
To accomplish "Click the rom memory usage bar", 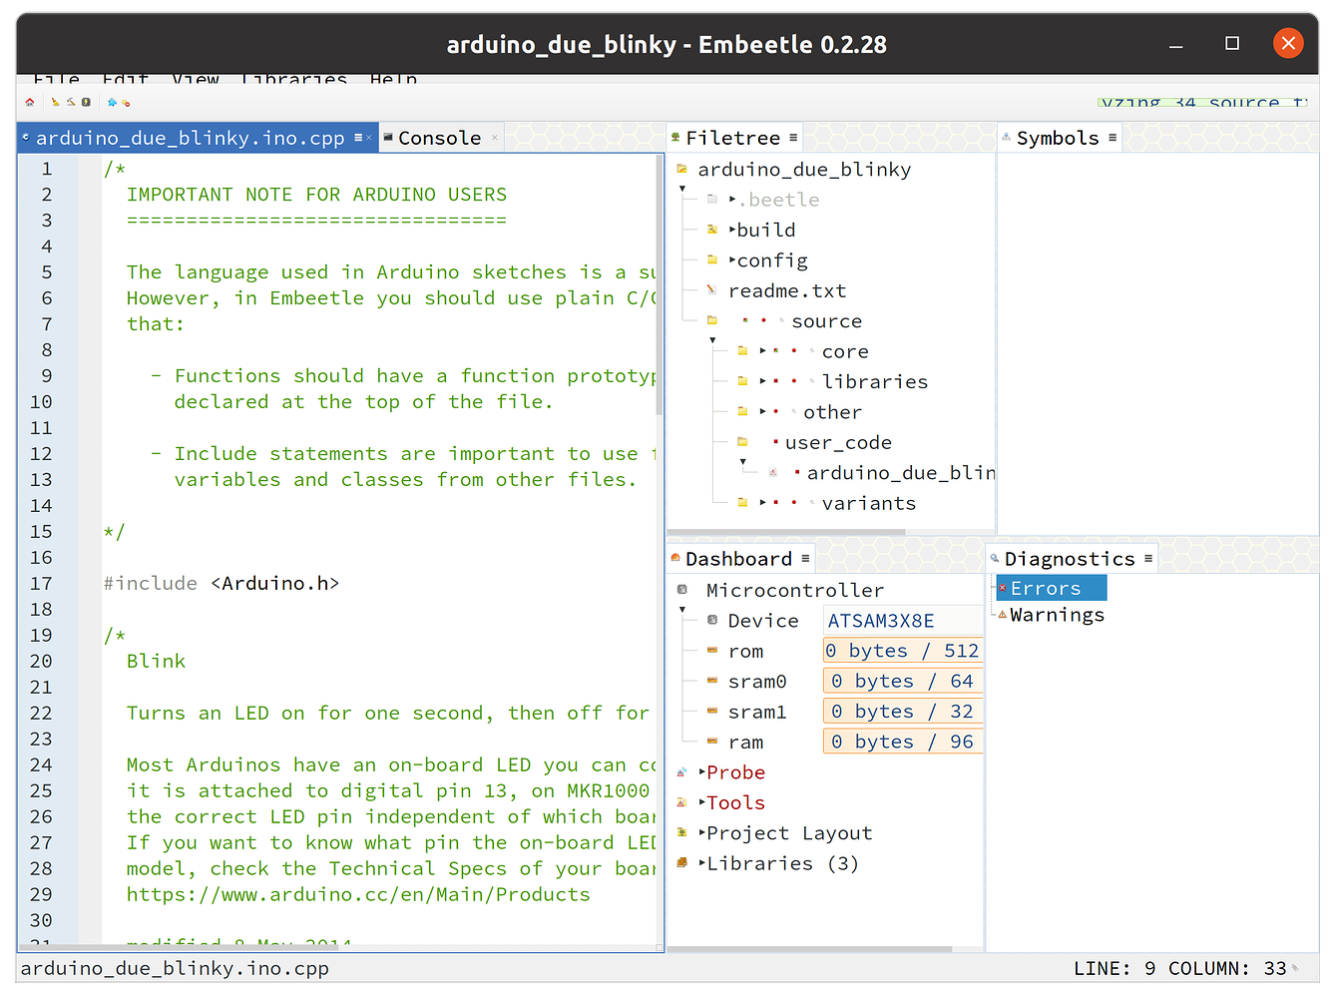I will (x=902, y=651).
